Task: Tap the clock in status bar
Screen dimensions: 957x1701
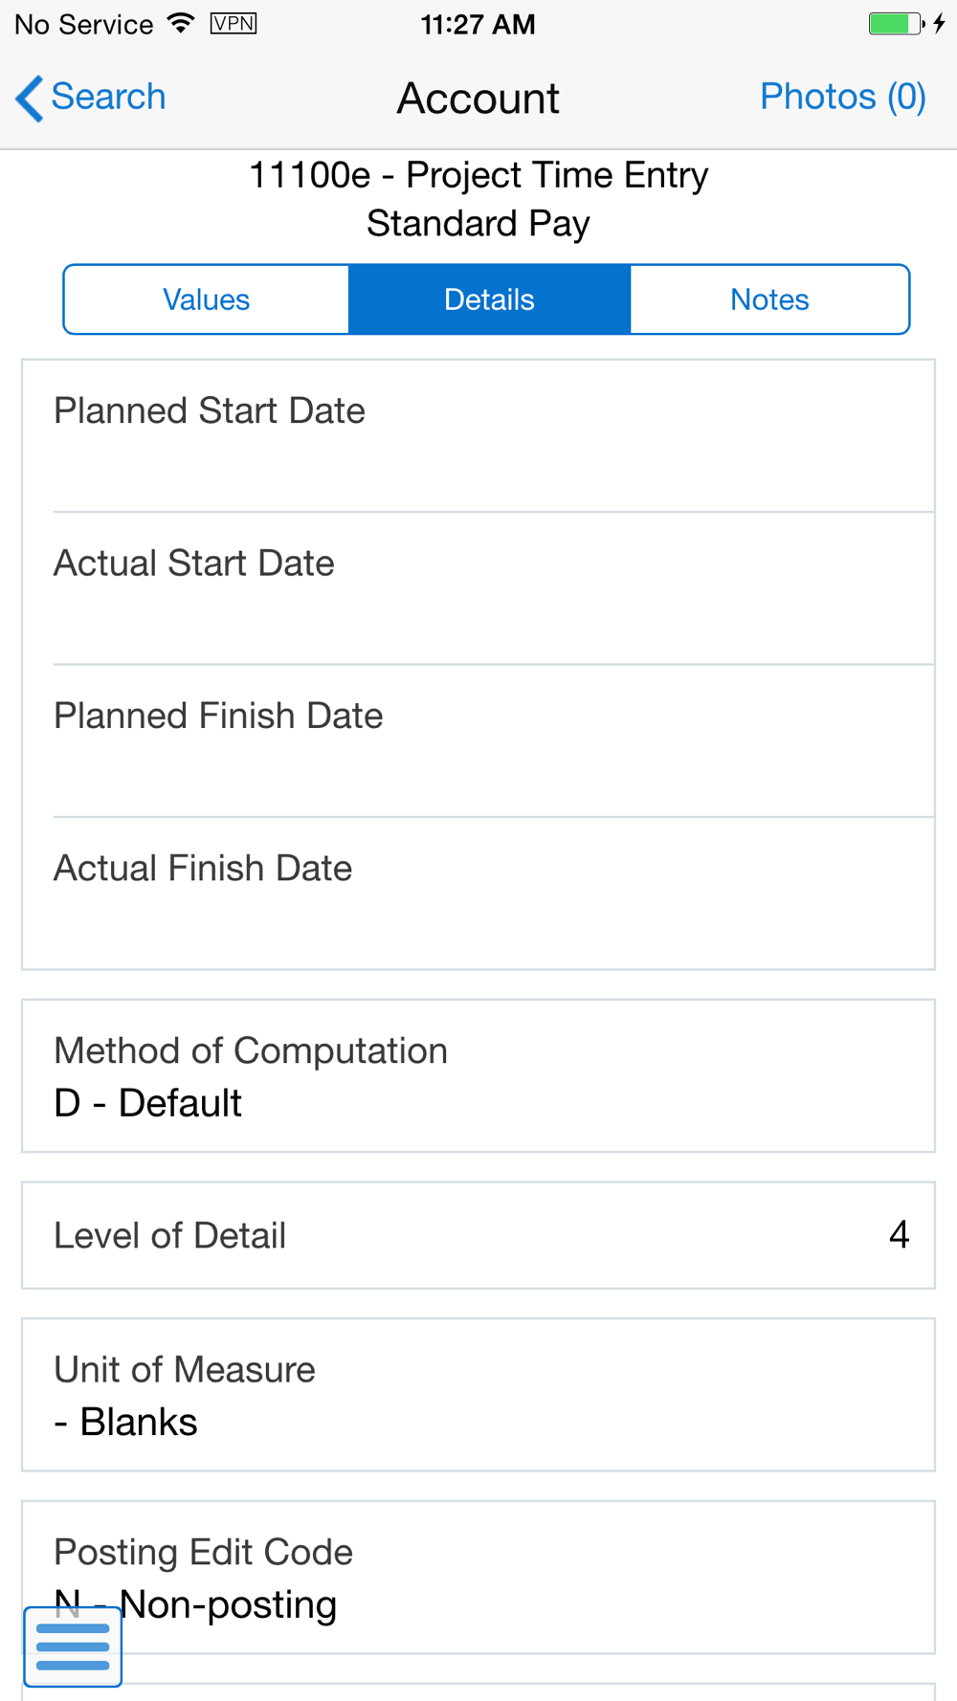Action: tap(478, 24)
